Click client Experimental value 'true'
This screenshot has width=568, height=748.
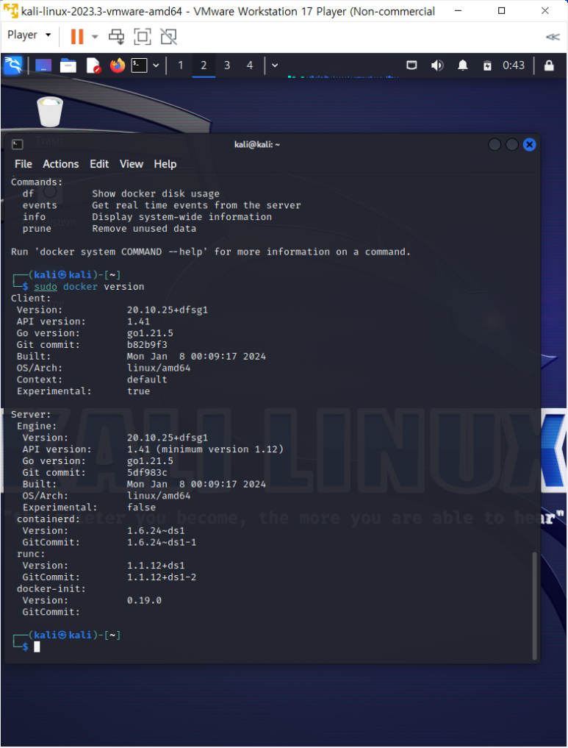pyautogui.click(x=138, y=391)
